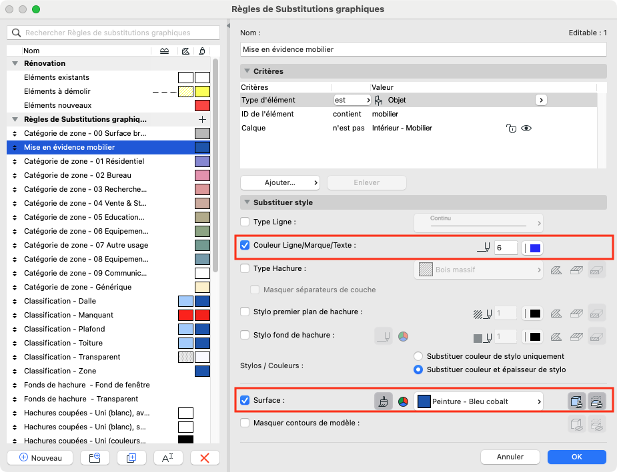Click the red Eléments nouveaux swatch

coord(202,105)
